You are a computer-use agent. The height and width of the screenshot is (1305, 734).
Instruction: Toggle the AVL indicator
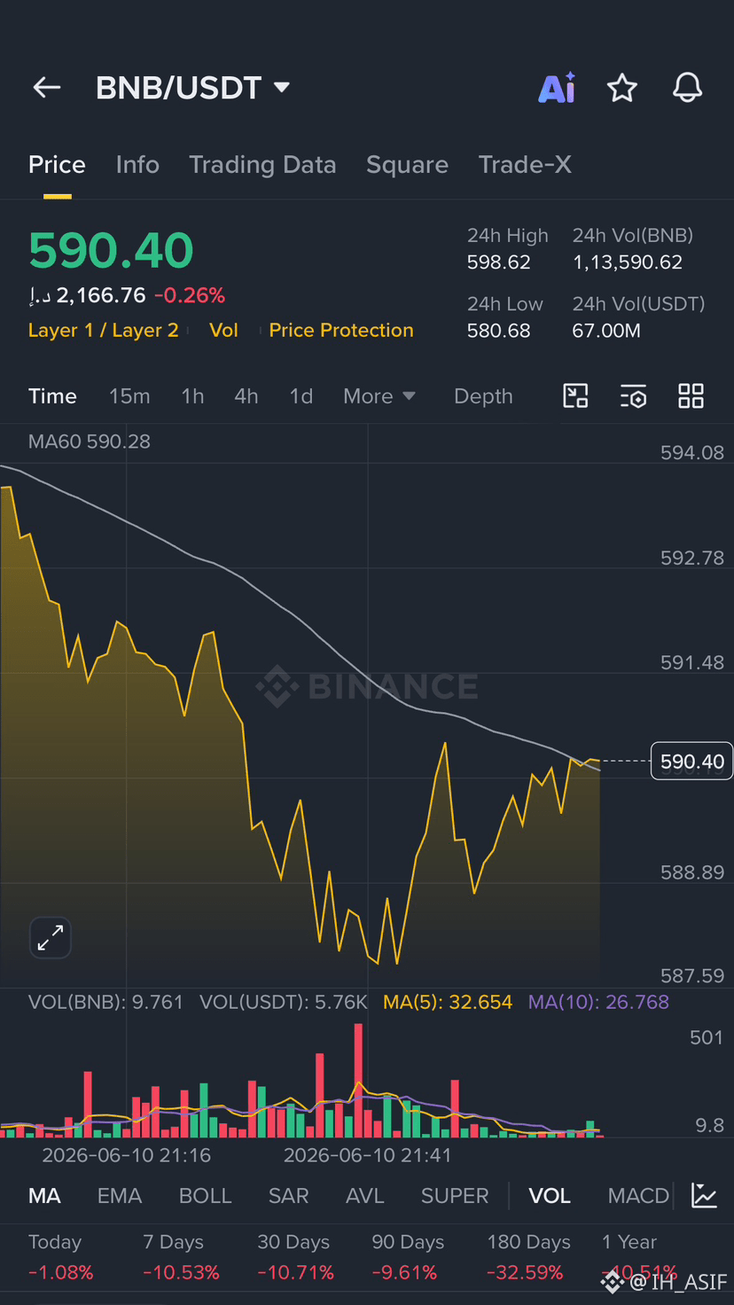pyautogui.click(x=364, y=1196)
